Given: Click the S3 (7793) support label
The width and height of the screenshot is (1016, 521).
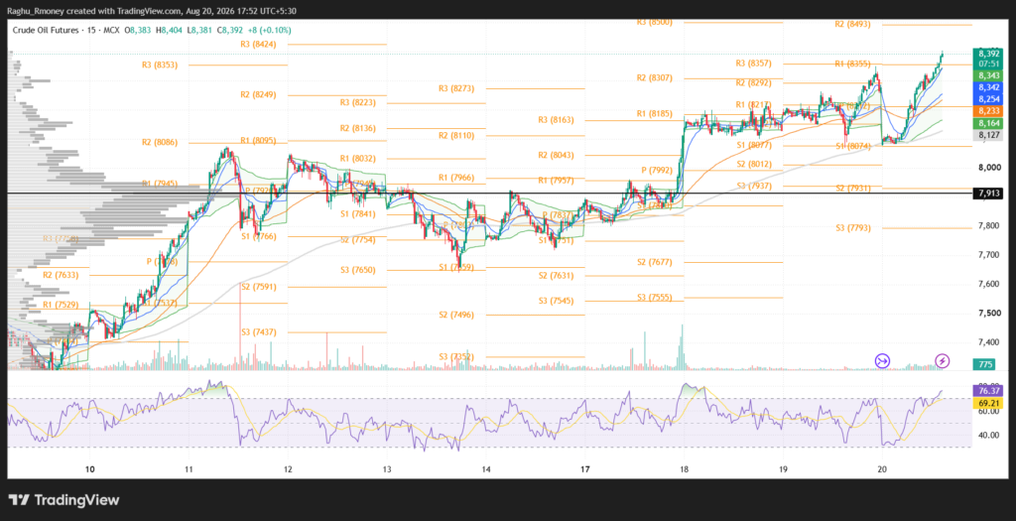Looking at the screenshot, I should coord(852,228).
